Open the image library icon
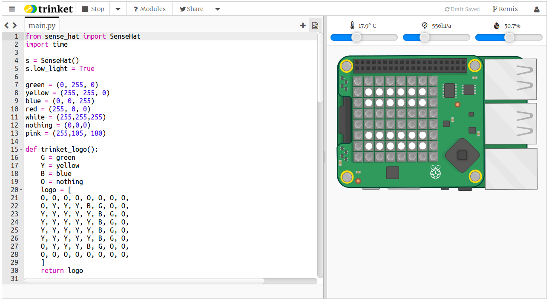Image resolution: width=549 pixels, height=301 pixels. tap(315, 26)
